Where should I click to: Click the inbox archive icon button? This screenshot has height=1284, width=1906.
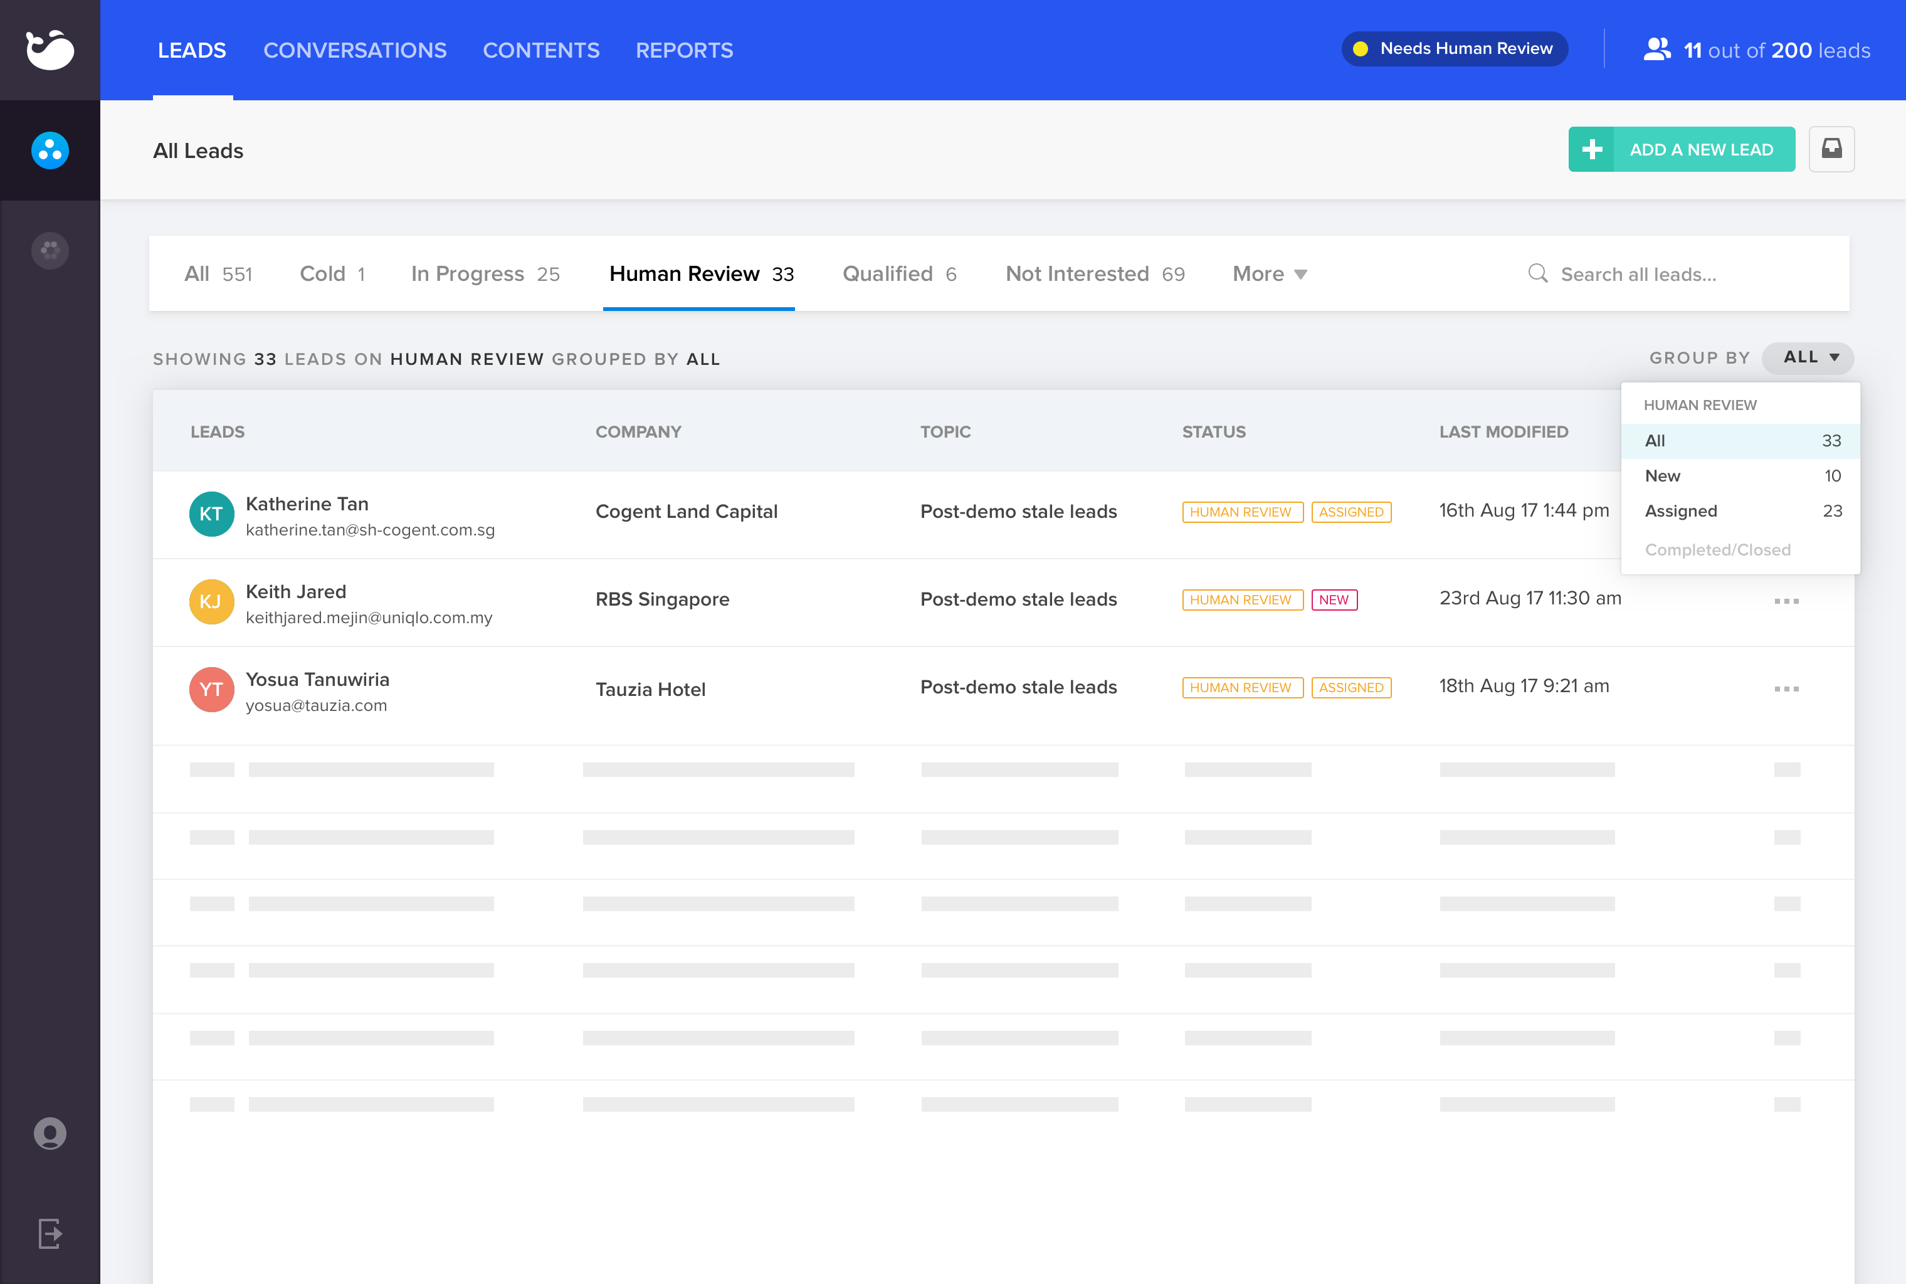point(1831,149)
